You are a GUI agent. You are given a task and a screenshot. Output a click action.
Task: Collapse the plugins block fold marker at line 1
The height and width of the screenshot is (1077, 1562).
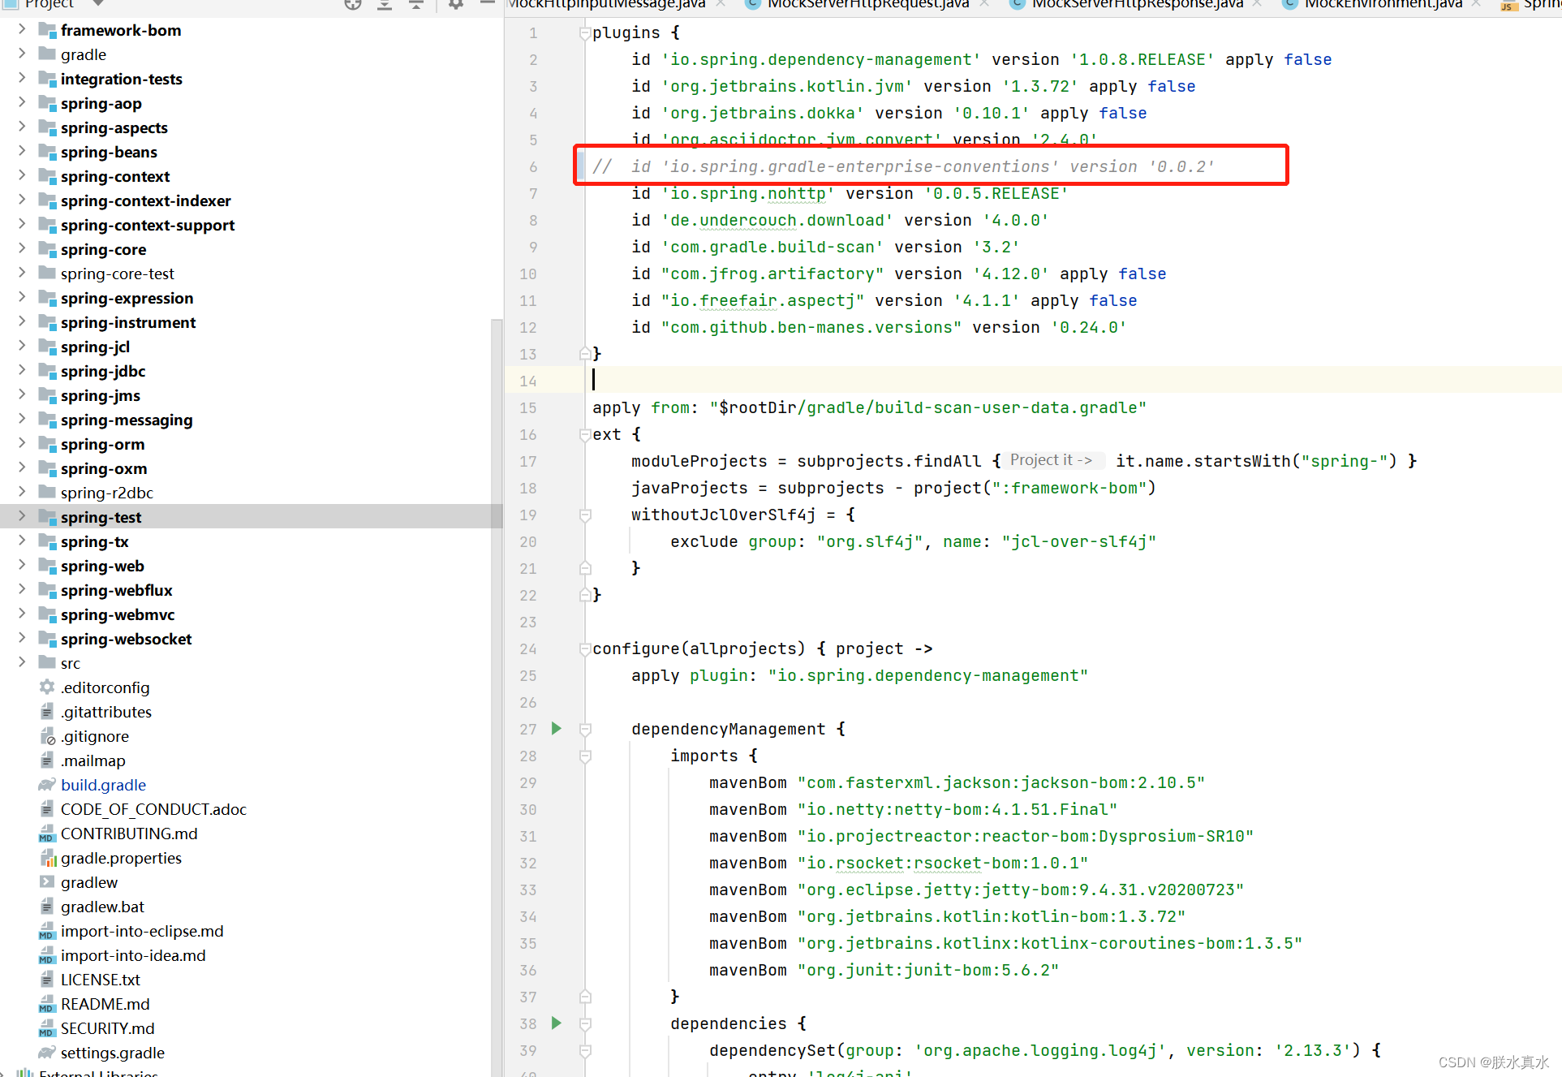[584, 33]
